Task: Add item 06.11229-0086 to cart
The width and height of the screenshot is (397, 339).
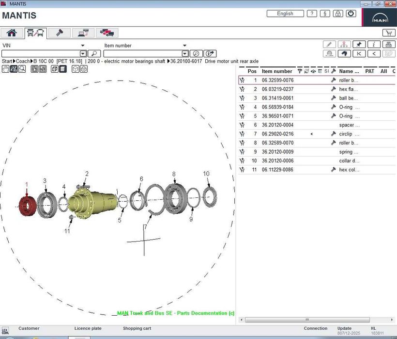Action: click(x=242, y=170)
